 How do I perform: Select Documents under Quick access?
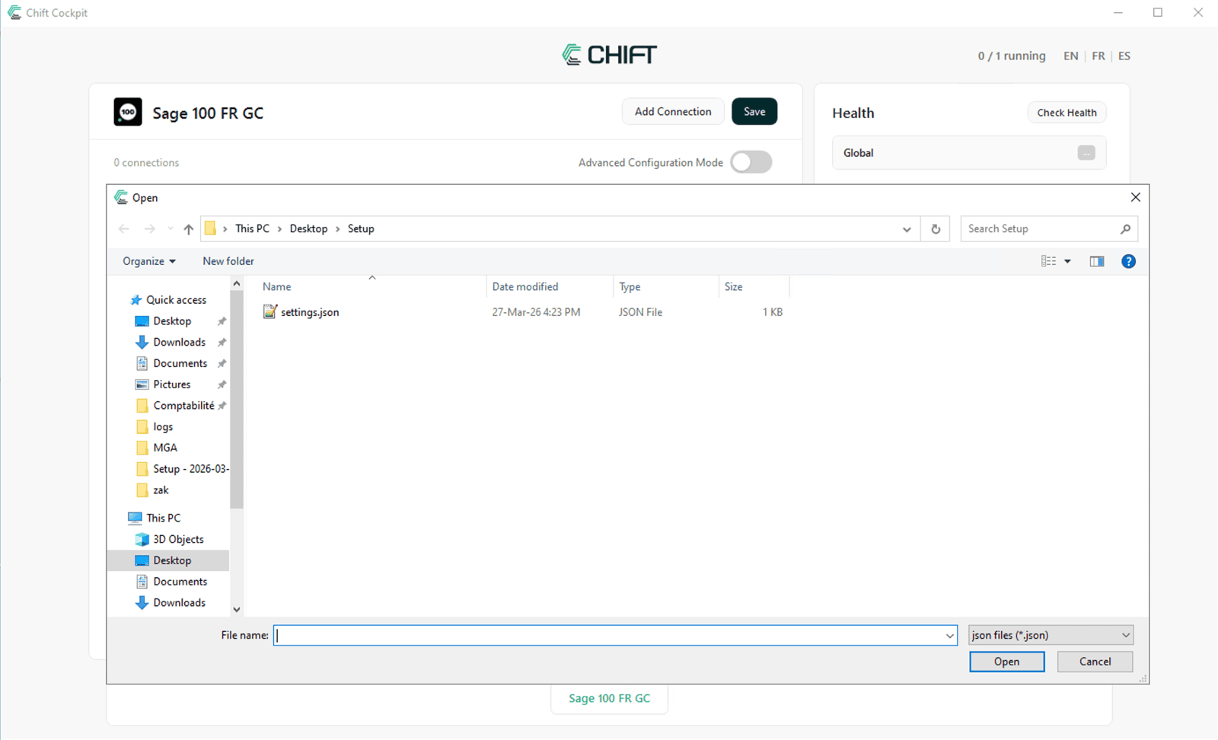tap(180, 364)
